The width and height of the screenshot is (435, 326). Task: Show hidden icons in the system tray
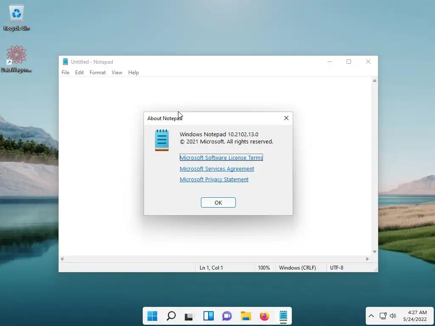(371, 316)
